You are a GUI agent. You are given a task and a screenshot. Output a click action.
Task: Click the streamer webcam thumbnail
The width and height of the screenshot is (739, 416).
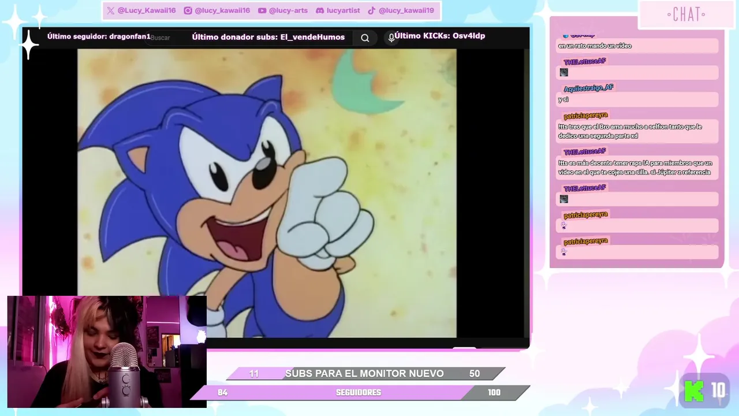click(107, 352)
